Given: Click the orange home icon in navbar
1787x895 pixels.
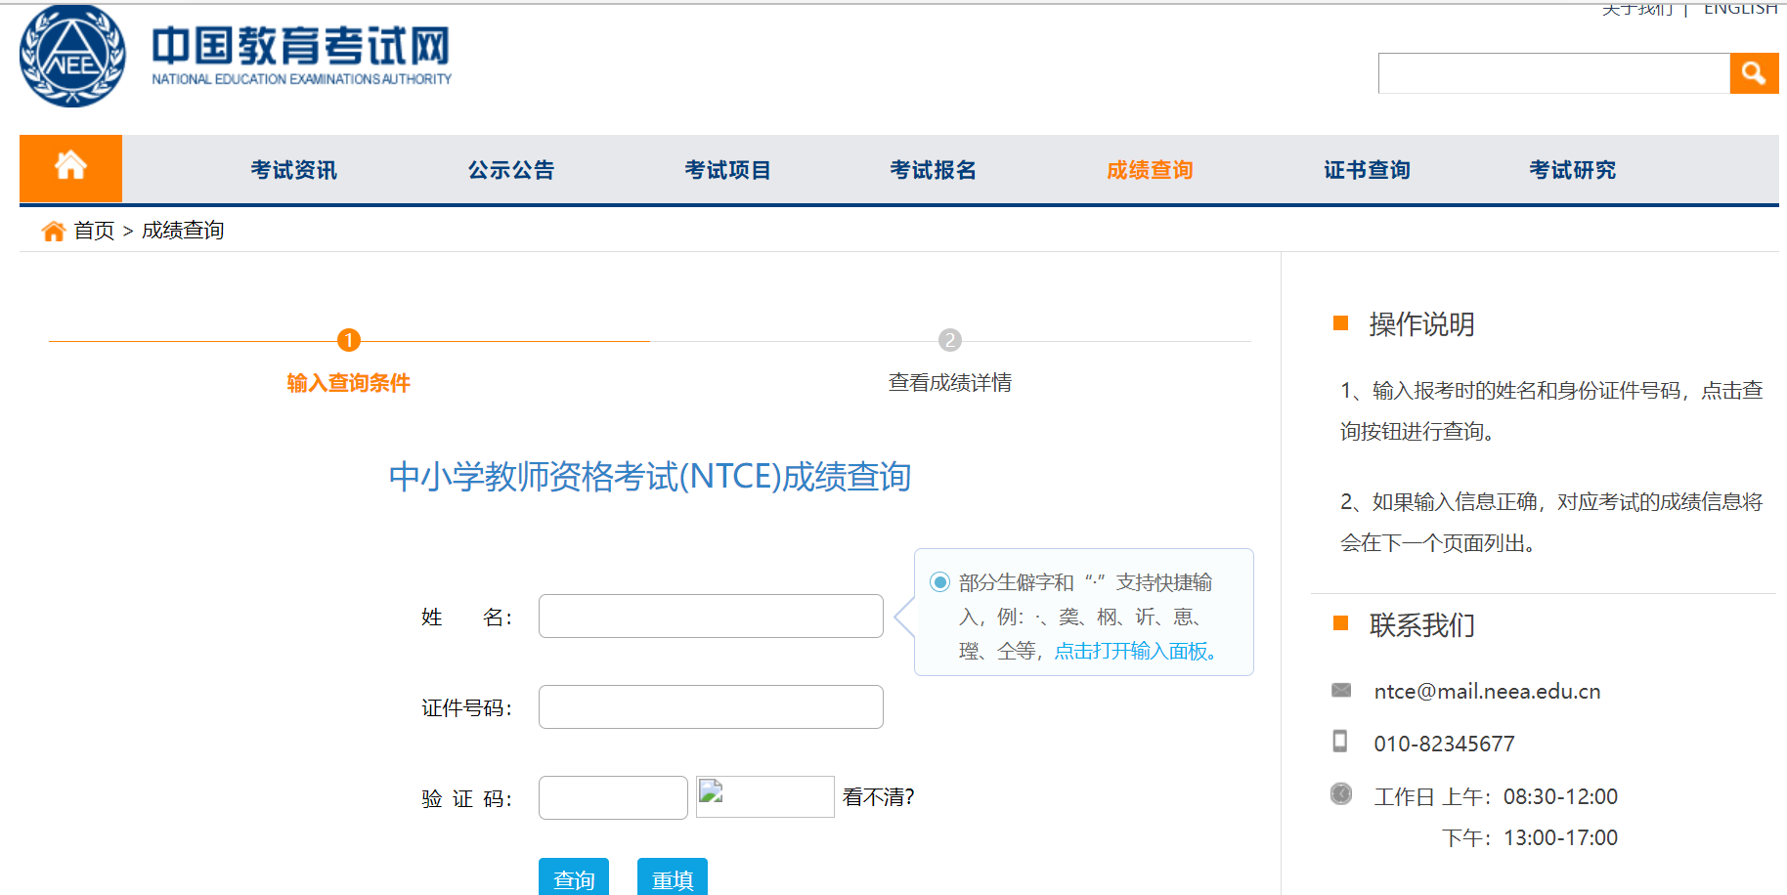Looking at the screenshot, I should tap(70, 167).
